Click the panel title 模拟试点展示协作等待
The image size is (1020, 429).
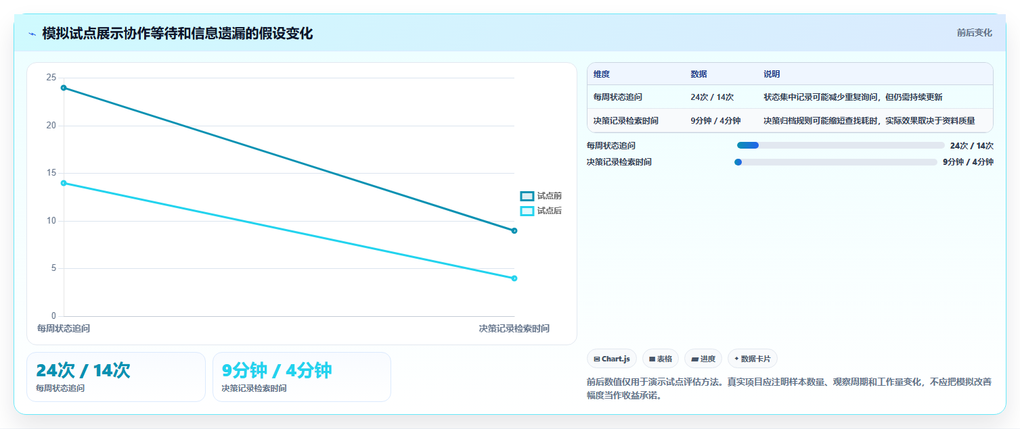[x=177, y=34]
